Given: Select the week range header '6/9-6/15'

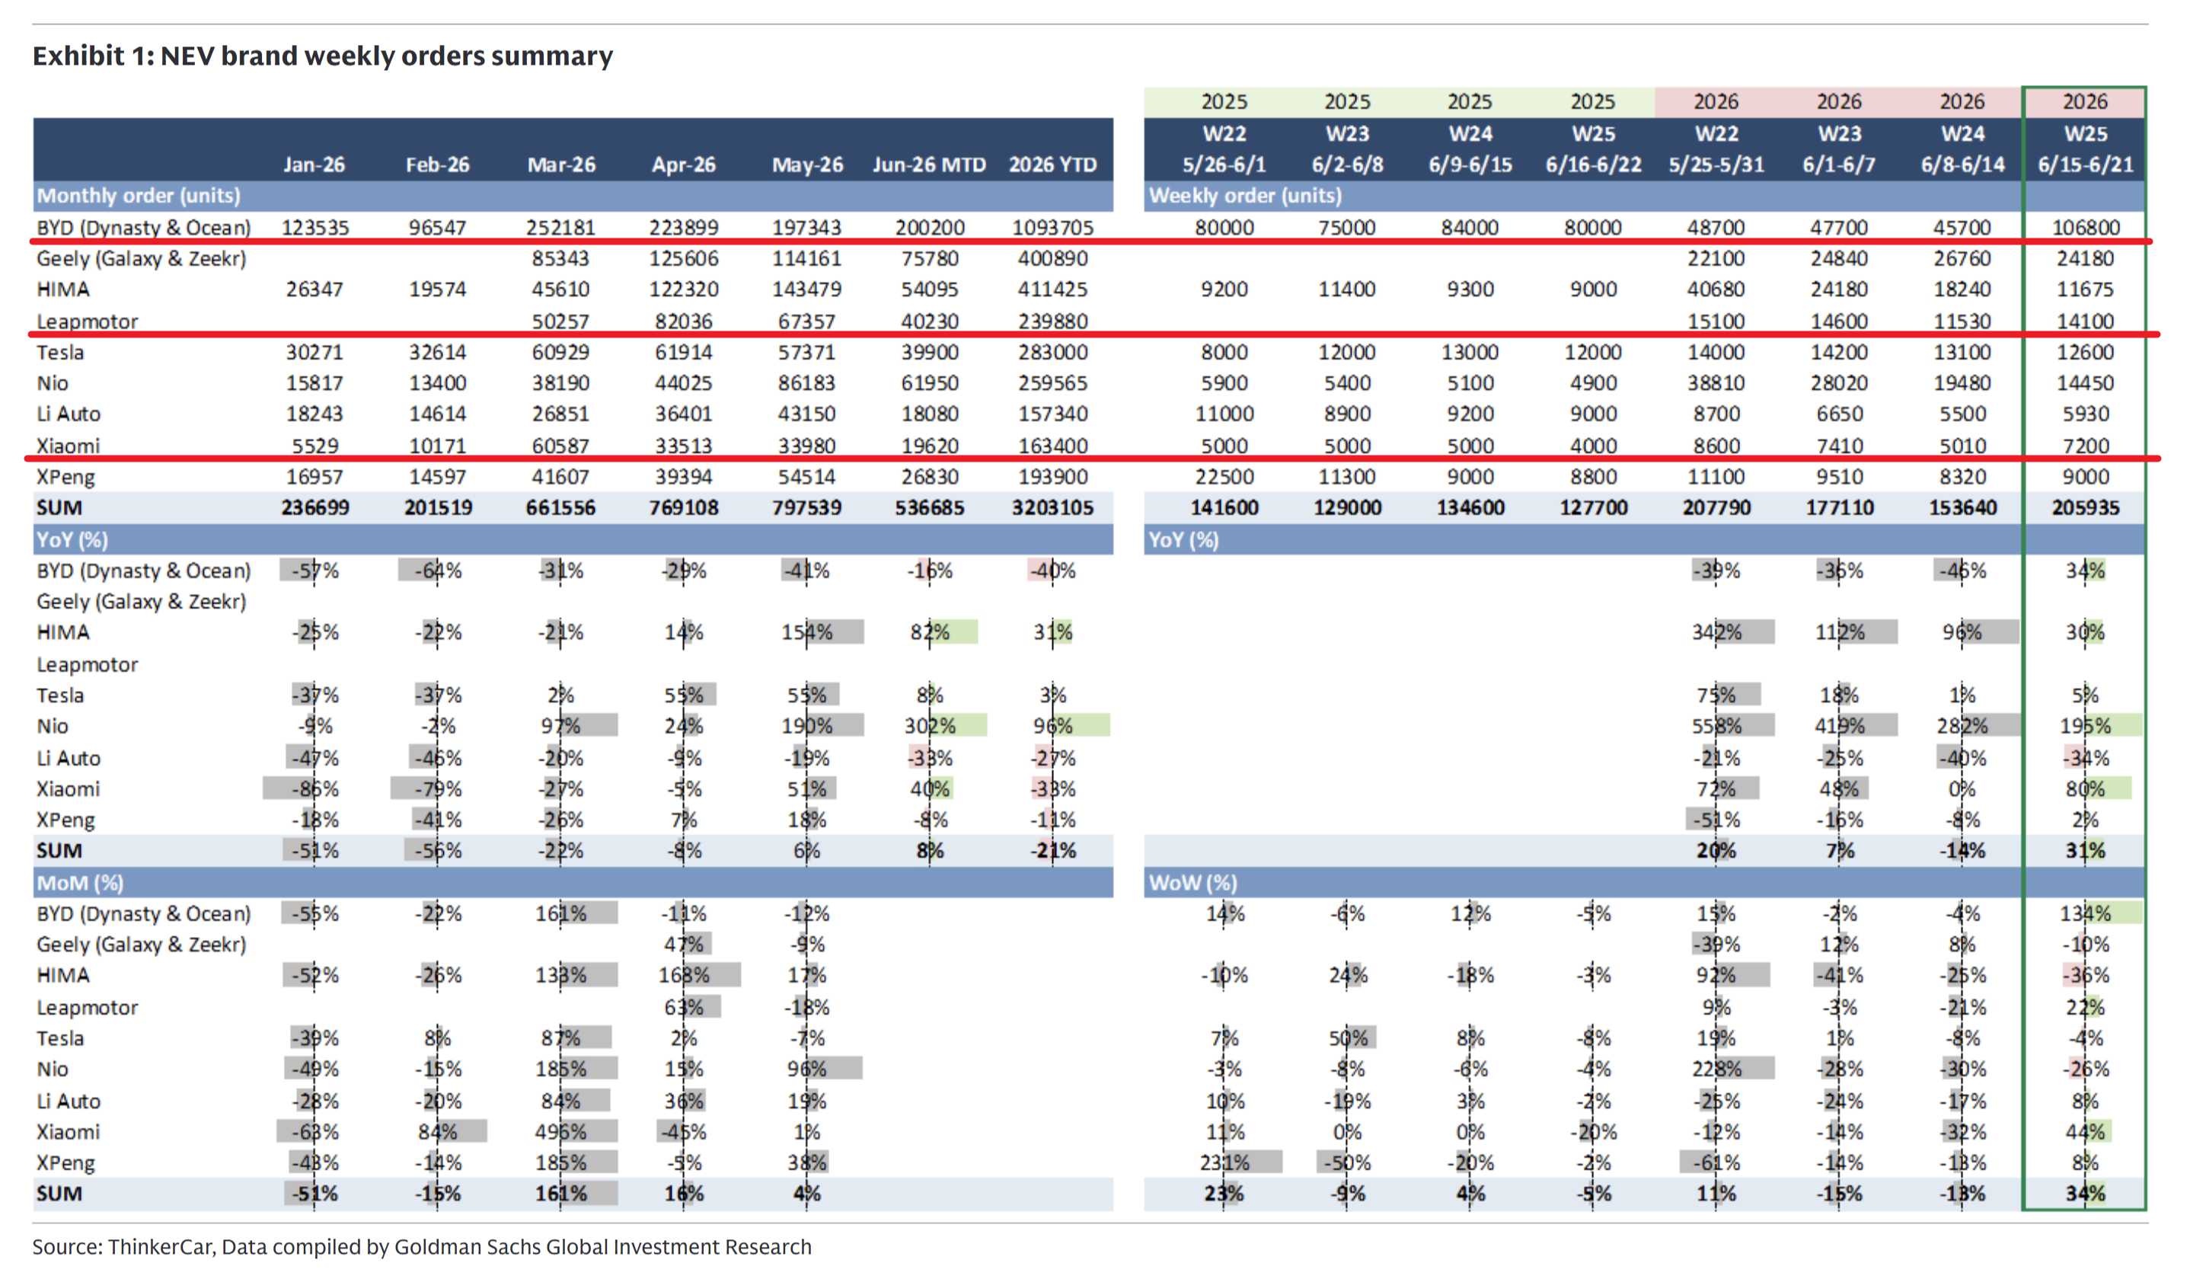Looking at the screenshot, I should (1470, 165).
